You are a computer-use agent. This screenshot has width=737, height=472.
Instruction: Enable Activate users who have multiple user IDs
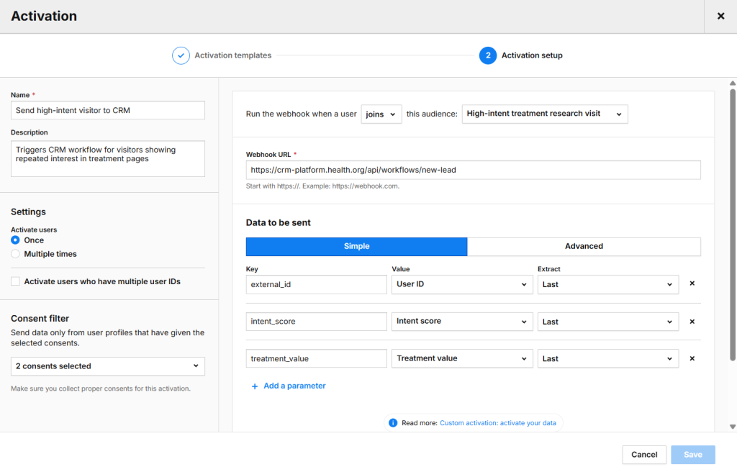pyautogui.click(x=15, y=281)
